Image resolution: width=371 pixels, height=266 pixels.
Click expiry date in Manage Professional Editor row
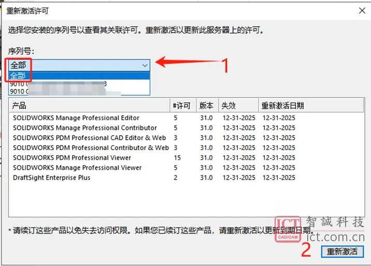[x=239, y=118]
